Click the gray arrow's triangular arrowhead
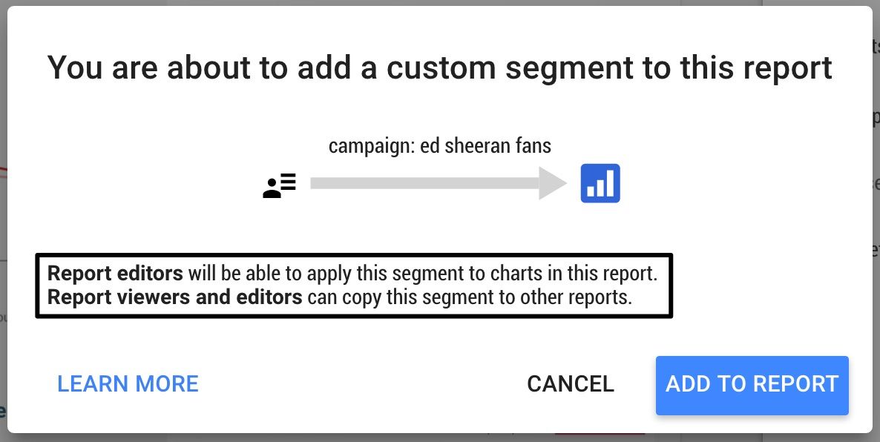This screenshot has width=880, height=442. click(x=553, y=183)
